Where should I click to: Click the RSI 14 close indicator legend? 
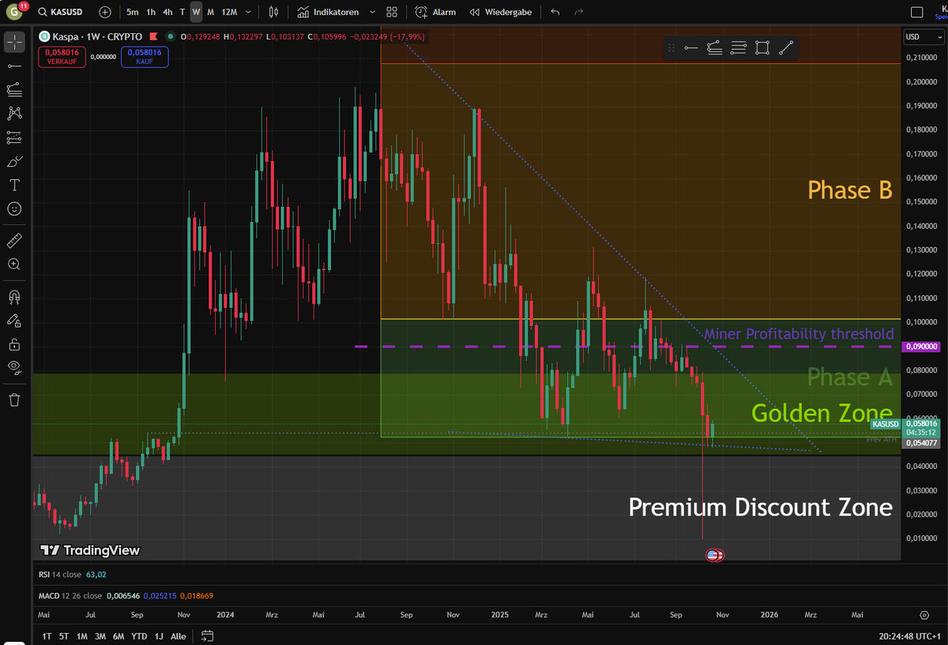click(x=59, y=575)
